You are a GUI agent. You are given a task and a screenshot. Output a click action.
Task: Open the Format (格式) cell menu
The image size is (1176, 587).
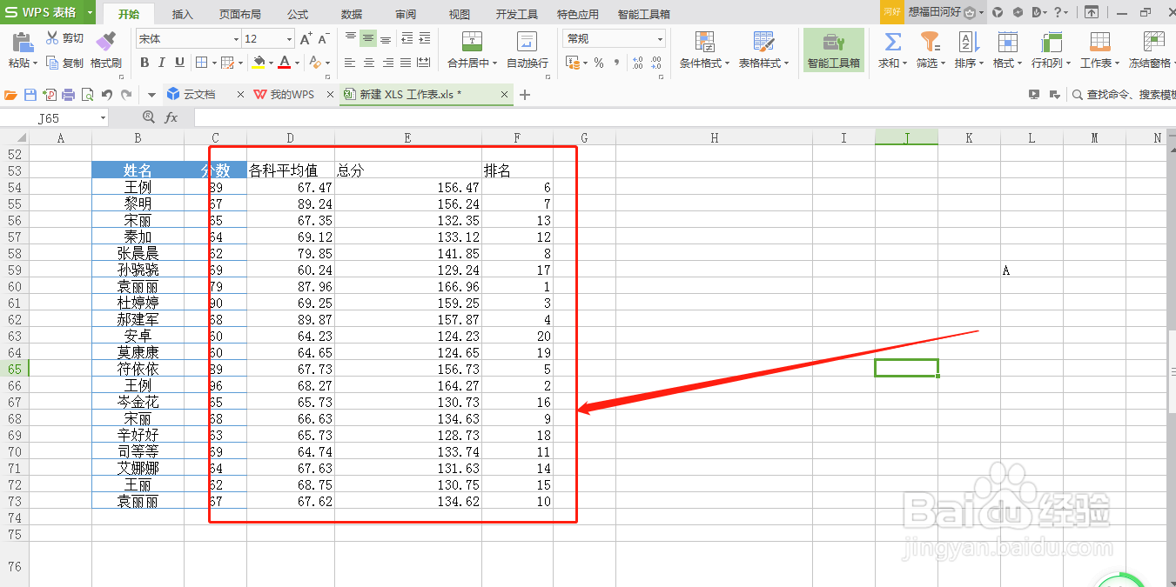[1007, 50]
